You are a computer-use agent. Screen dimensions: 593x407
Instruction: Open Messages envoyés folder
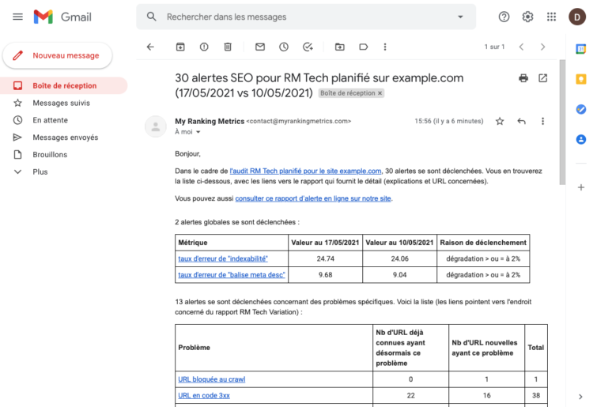(x=65, y=138)
